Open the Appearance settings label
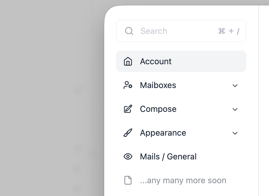Screen dimensions: 269x196 (x=163, y=133)
